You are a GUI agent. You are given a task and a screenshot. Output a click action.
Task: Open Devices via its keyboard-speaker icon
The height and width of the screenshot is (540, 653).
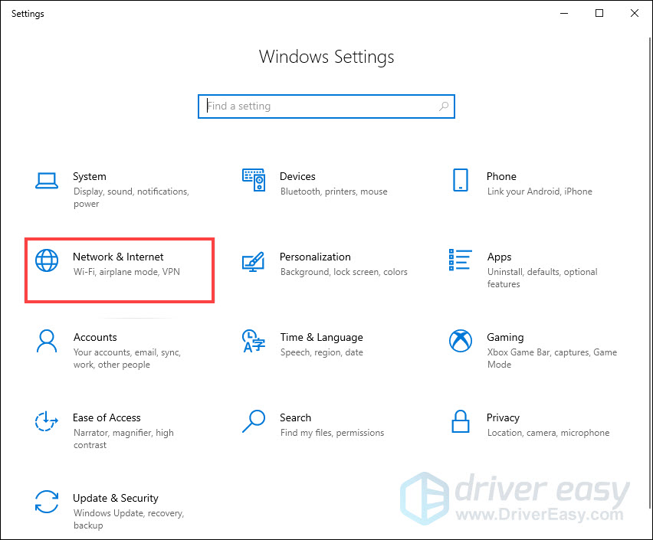pos(254,181)
